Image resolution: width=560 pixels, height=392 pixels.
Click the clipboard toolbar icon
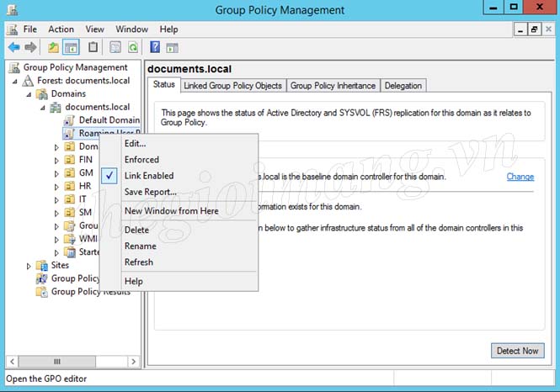pyautogui.click(x=93, y=47)
